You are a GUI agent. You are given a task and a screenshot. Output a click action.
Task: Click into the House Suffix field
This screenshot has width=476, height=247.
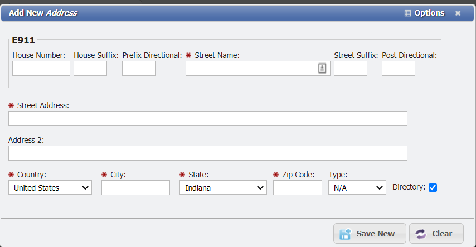pyautogui.click(x=90, y=69)
